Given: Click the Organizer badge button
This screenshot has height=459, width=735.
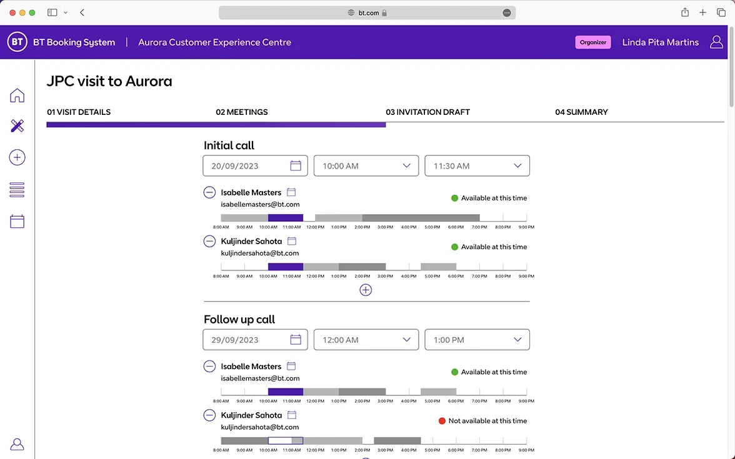Looking at the screenshot, I should point(592,42).
